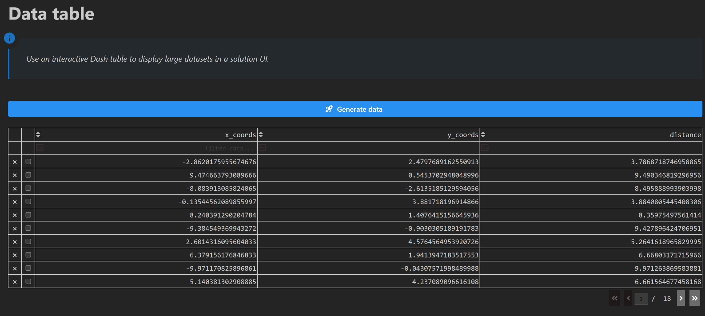
Task: Delete the row with x_coords -2.8620175955674676
Action: point(15,162)
